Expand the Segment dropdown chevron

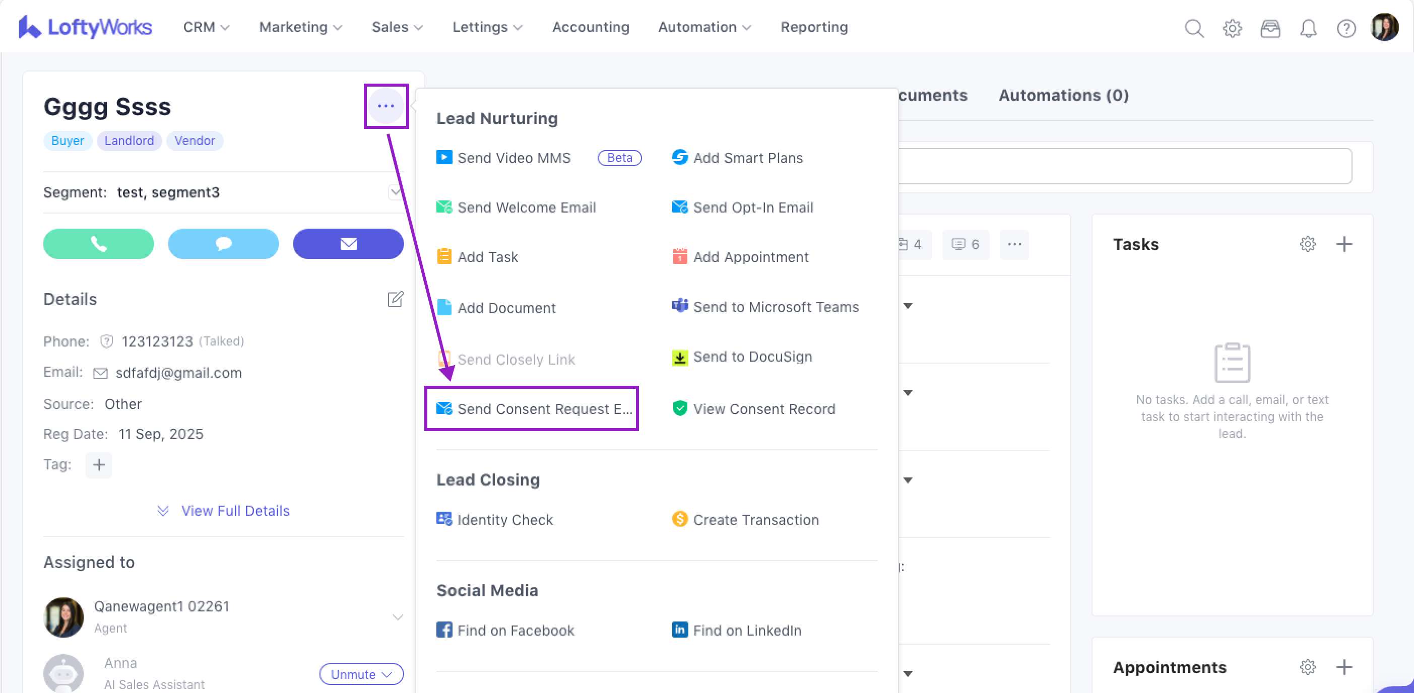(x=395, y=192)
